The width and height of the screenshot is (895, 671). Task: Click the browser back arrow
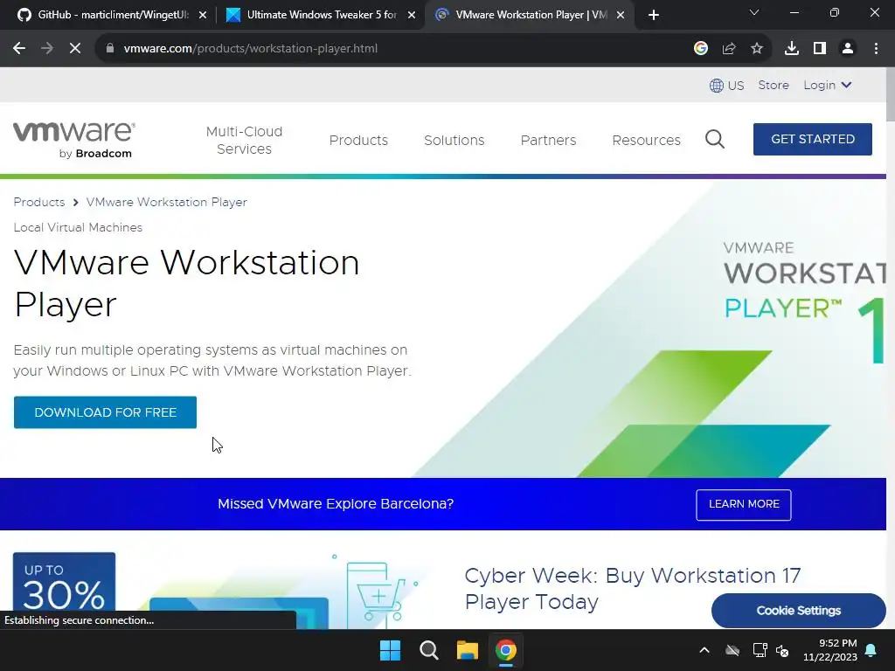coord(19,49)
